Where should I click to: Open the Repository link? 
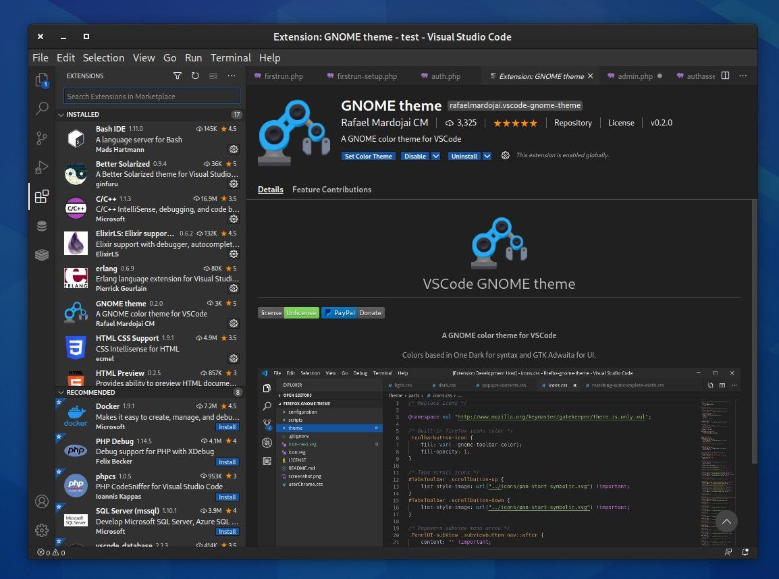coord(573,123)
